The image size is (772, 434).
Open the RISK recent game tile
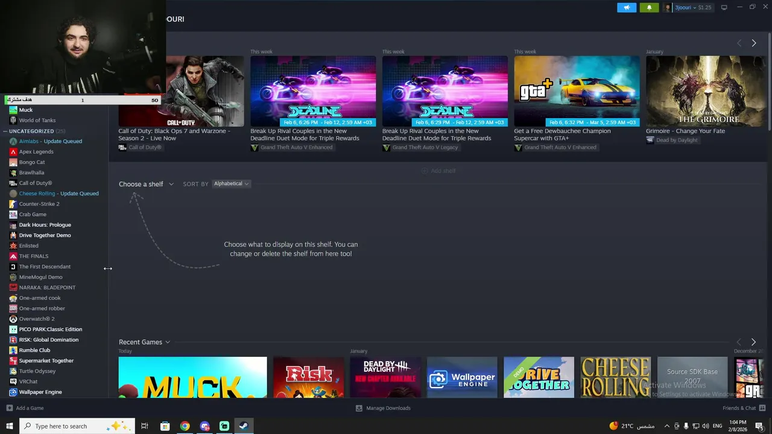[309, 377]
